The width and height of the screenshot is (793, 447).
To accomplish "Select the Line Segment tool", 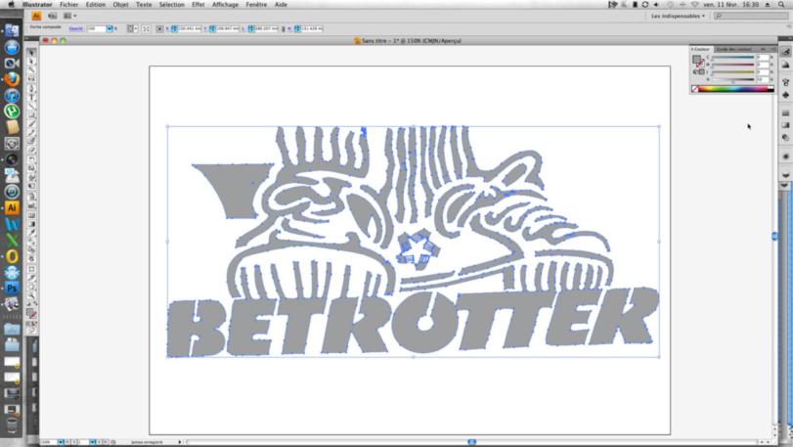I will [31, 106].
